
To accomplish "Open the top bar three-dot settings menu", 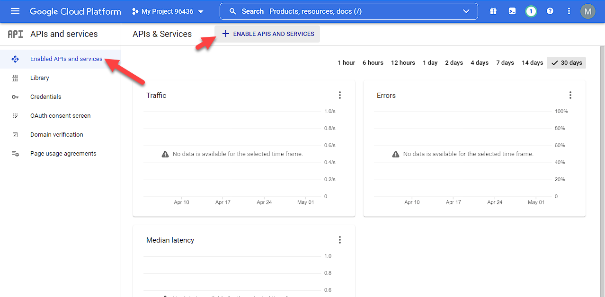I will pos(569,11).
